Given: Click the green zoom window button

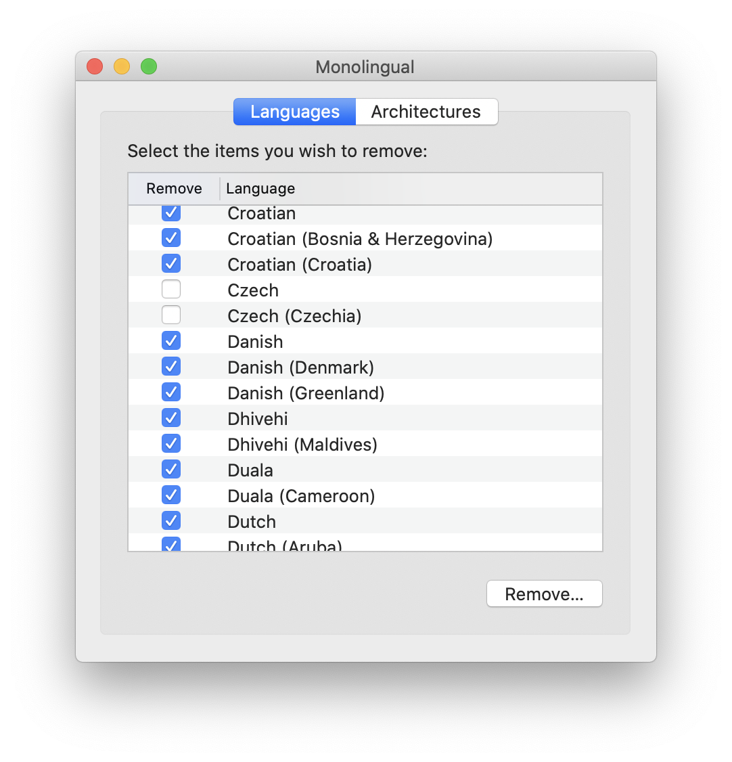Looking at the screenshot, I should click(149, 66).
